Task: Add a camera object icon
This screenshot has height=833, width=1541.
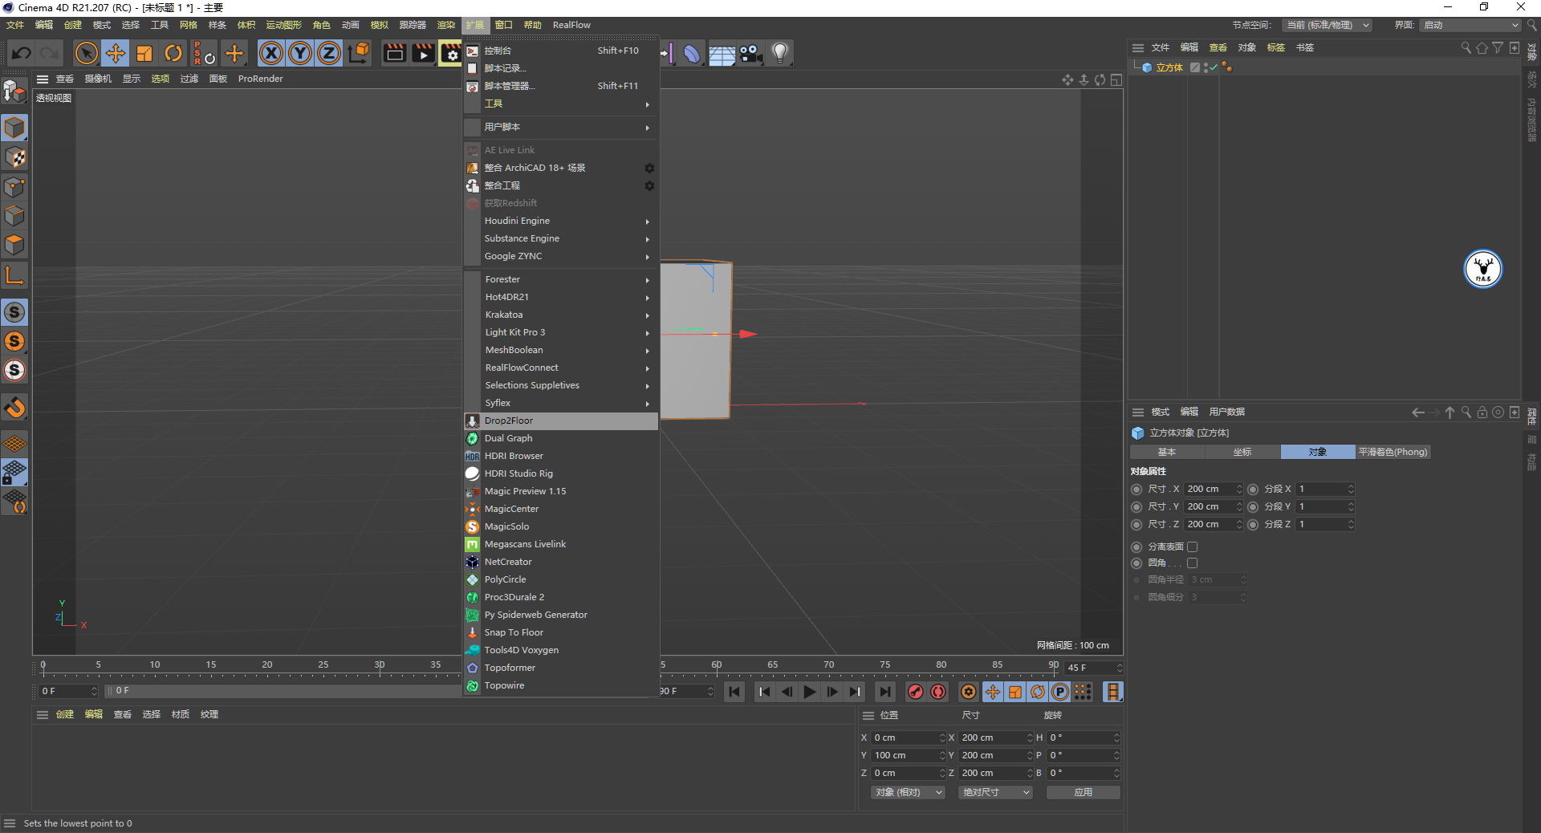Action: 750,54
